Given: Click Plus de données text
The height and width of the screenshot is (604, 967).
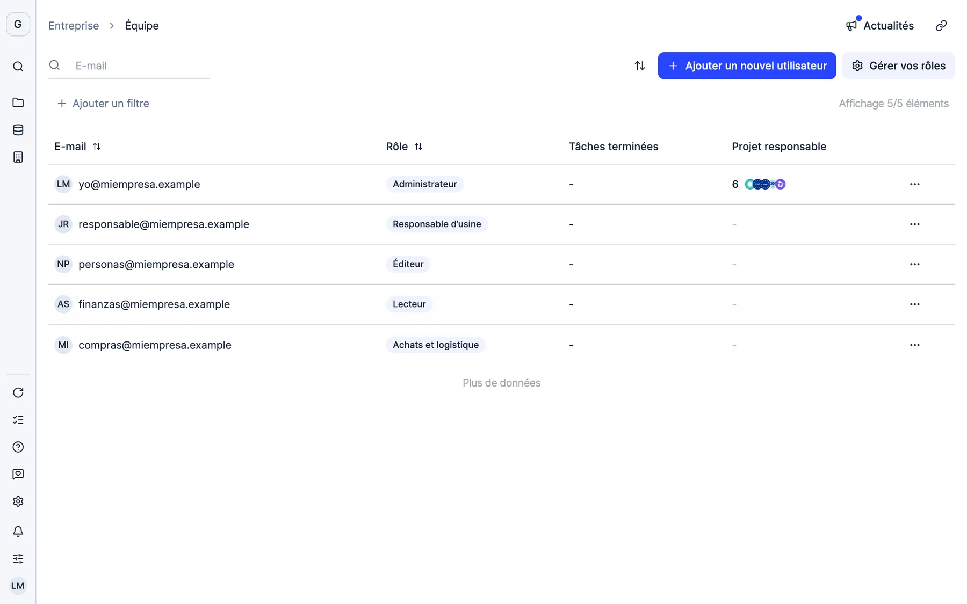Looking at the screenshot, I should click(x=501, y=383).
